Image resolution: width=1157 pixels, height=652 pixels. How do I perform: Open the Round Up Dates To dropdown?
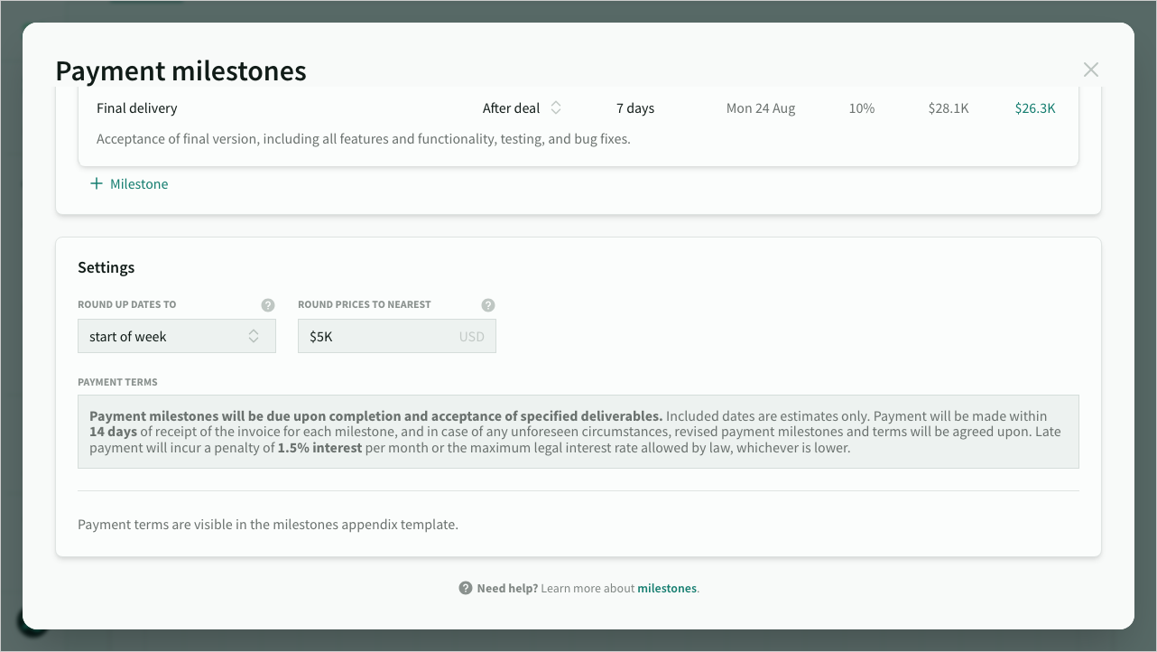pos(176,335)
